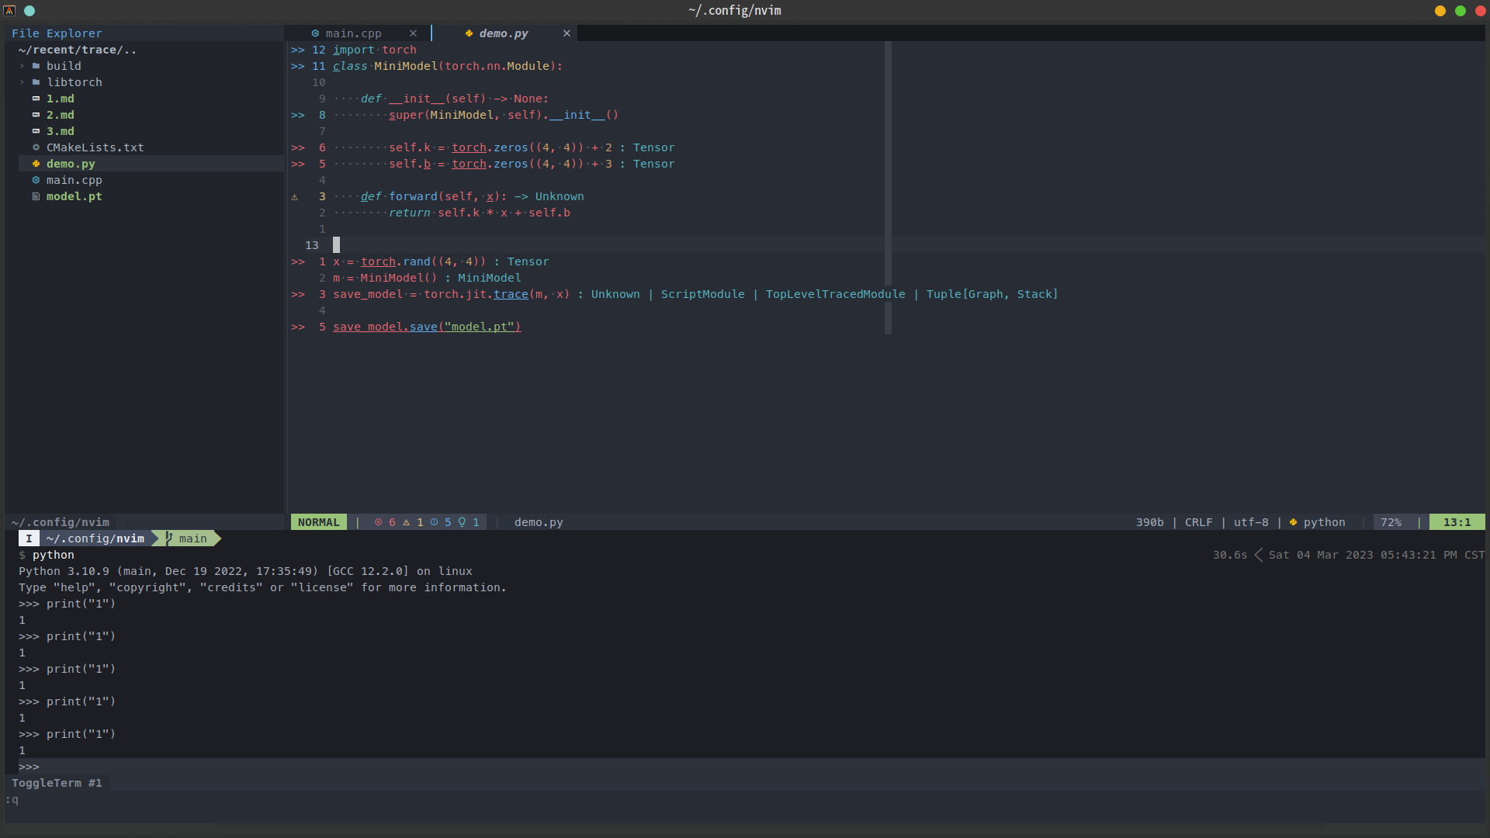1490x838 pixels.
Task: Click the C++ icon on main.cpp tab
Action: (315, 33)
